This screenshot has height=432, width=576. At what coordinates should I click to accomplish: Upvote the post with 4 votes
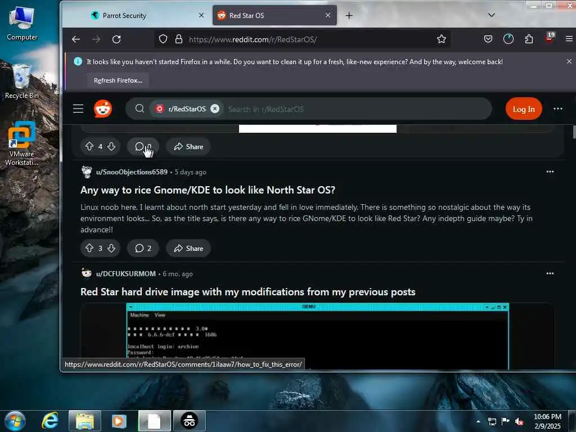coord(89,147)
